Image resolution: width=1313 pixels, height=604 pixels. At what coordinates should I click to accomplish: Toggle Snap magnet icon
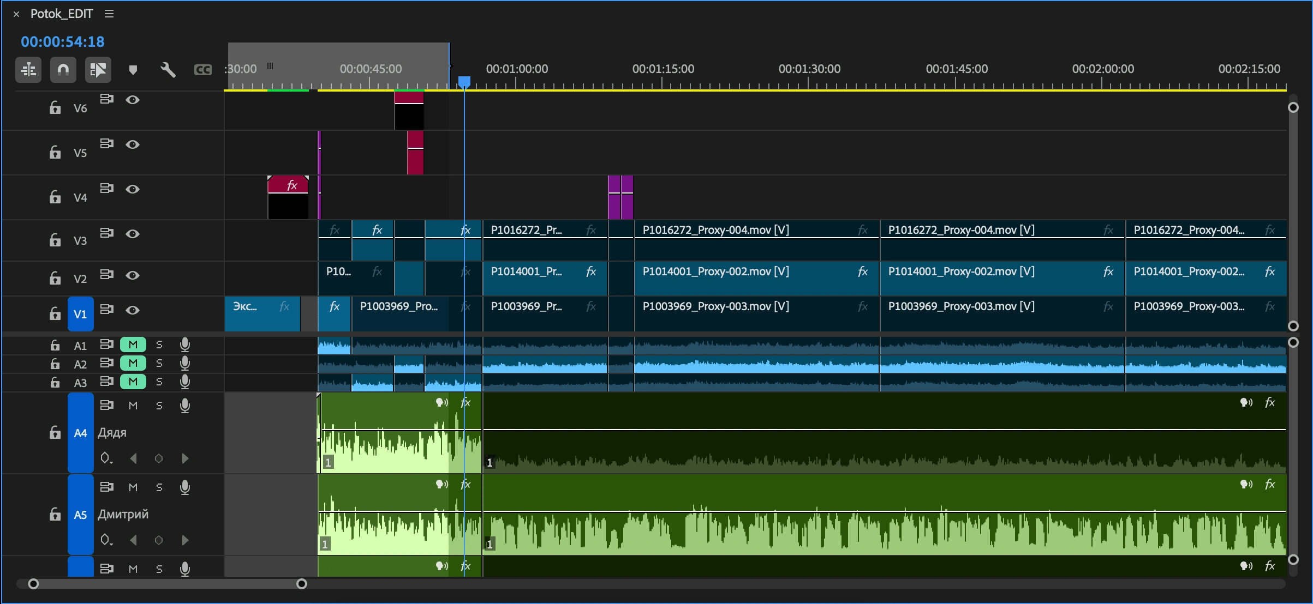(63, 70)
